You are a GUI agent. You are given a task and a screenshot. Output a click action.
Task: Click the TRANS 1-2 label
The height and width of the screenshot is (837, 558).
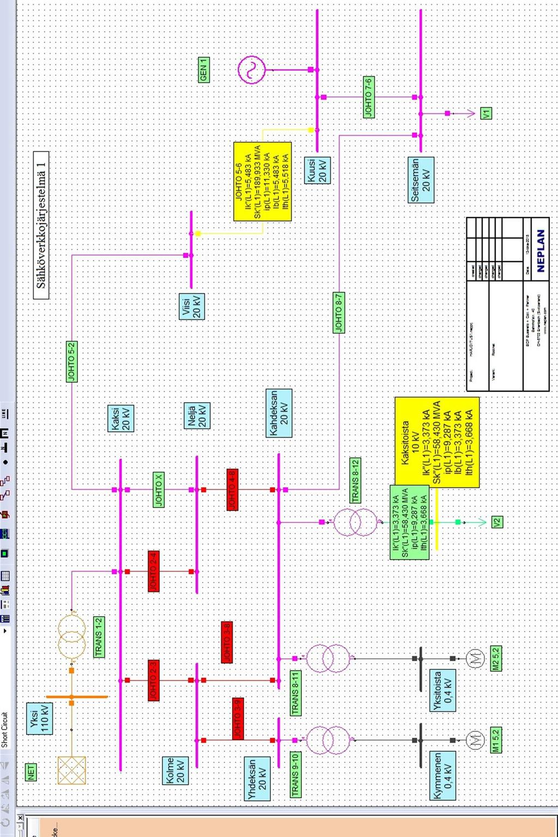tap(99, 636)
